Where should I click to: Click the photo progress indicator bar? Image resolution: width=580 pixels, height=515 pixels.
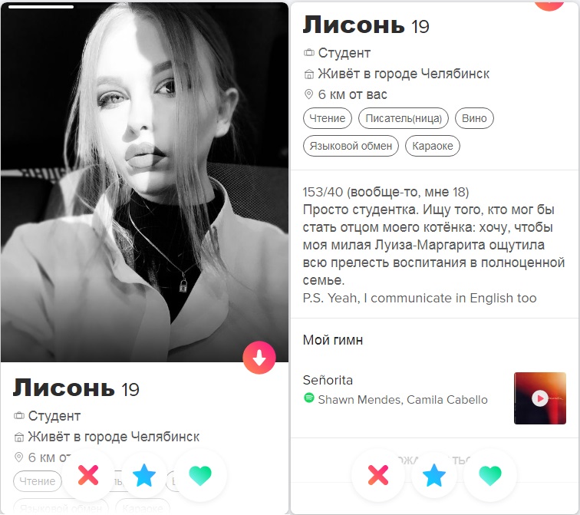[x=41, y=7]
